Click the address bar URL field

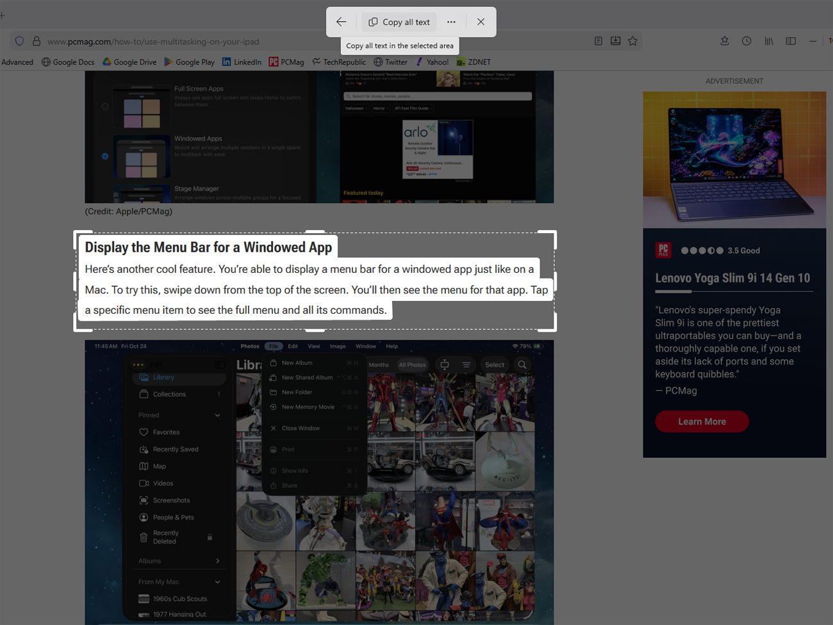point(256,42)
